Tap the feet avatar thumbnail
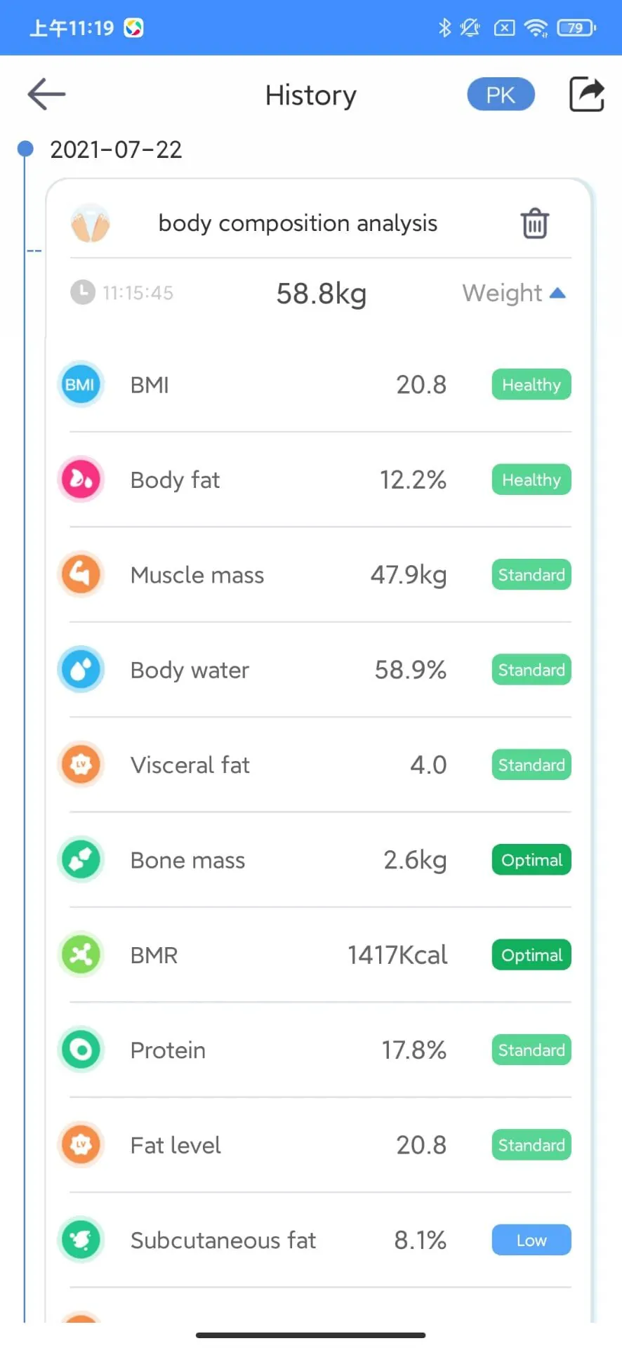 click(x=91, y=223)
